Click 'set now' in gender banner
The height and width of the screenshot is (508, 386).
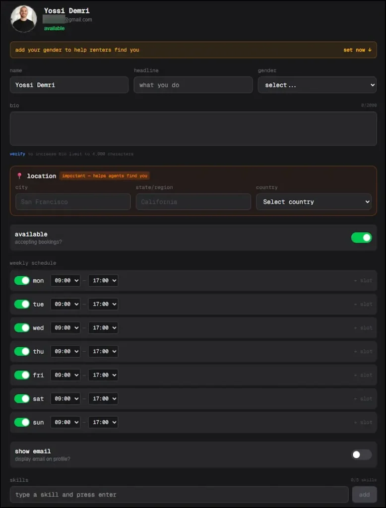[357, 50]
